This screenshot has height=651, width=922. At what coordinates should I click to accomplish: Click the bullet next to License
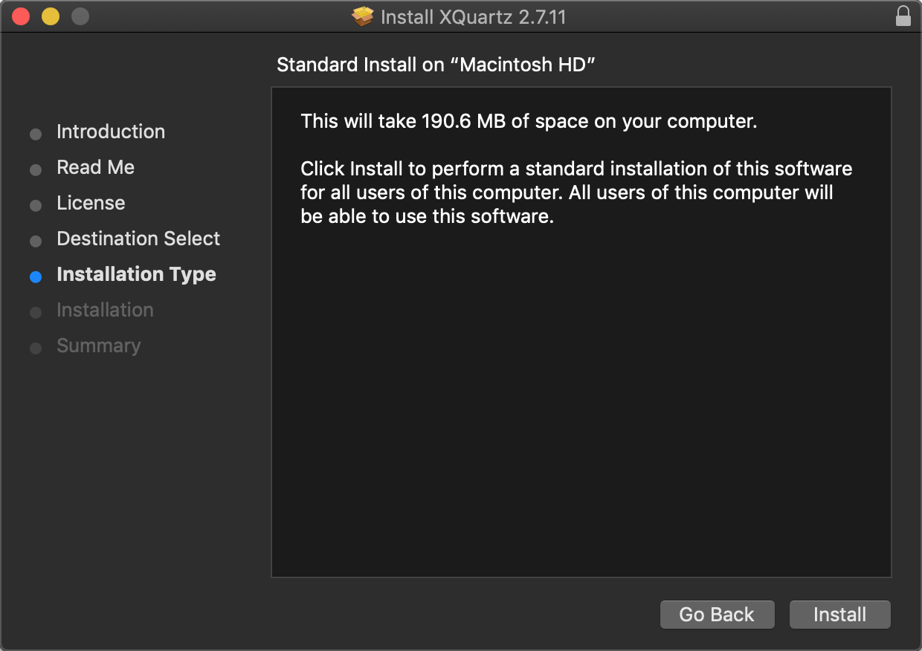36,206
